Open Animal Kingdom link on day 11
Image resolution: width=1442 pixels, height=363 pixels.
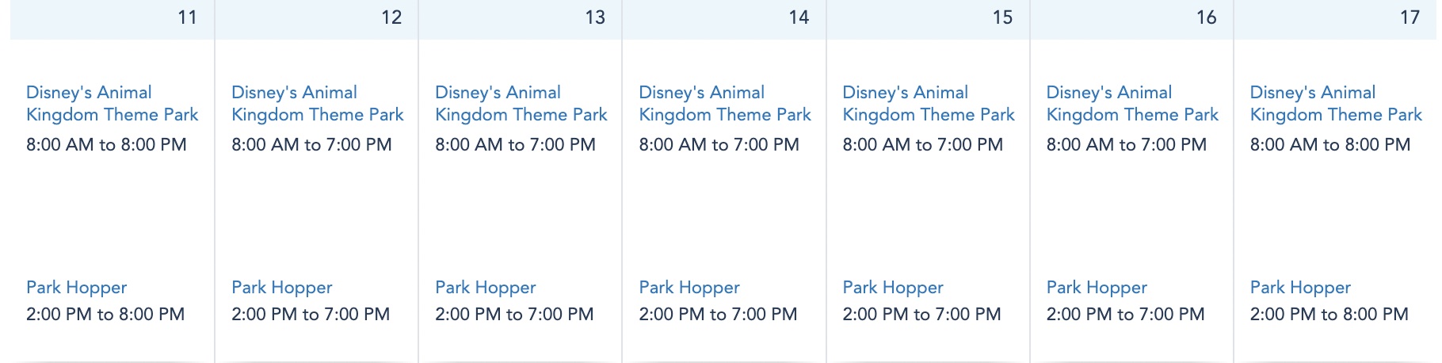(x=112, y=104)
